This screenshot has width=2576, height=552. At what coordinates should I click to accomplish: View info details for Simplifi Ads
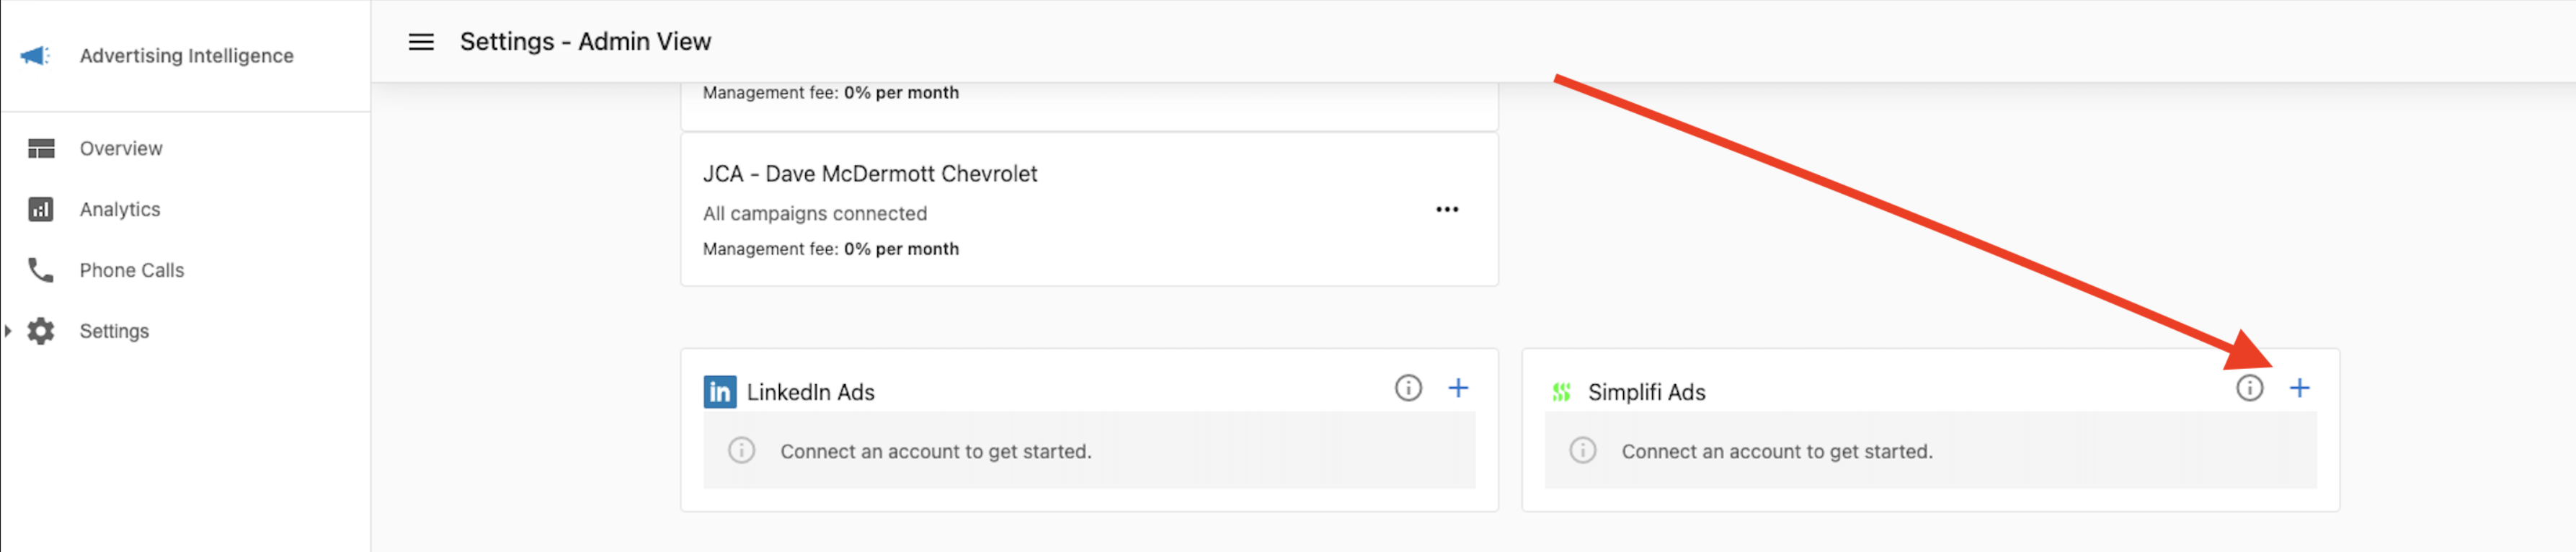coord(2250,388)
